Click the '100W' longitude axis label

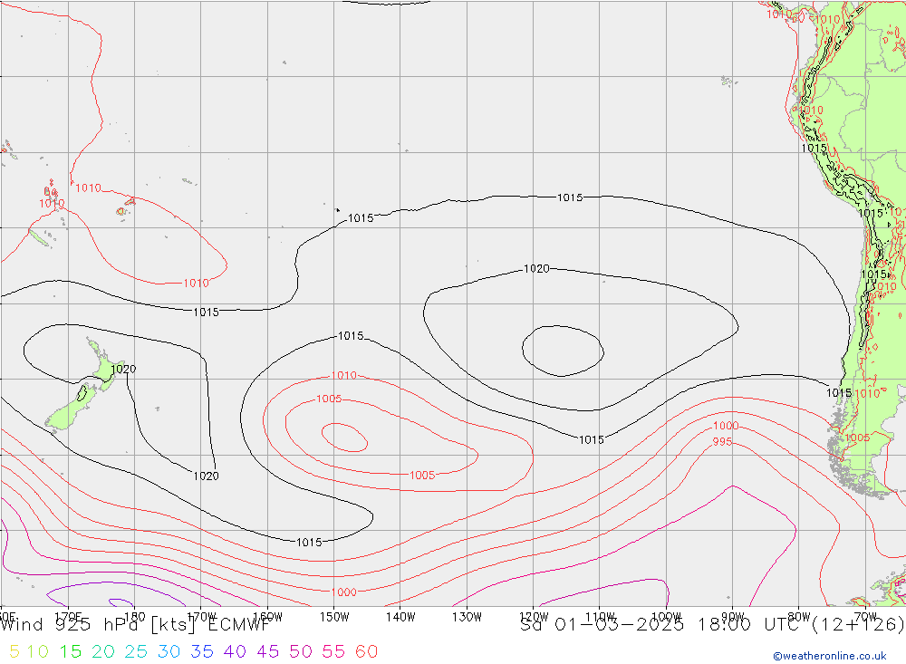pos(666,617)
